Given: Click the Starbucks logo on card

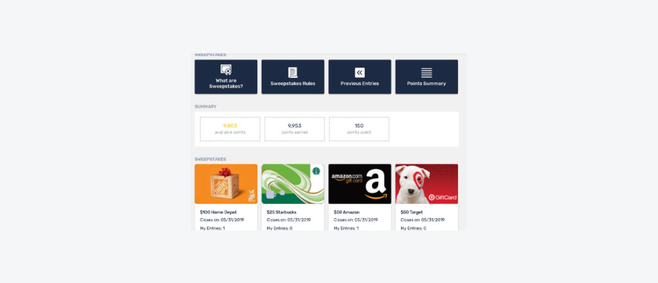Looking at the screenshot, I should click(x=316, y=171).
